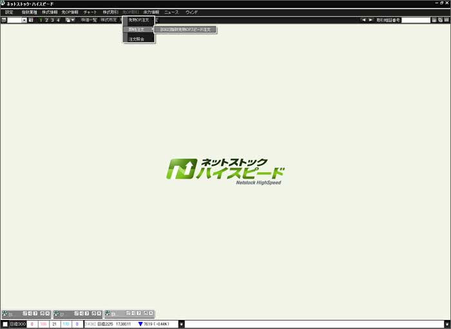Close the leftmost minimized window
The height and width of the screenshot is (329, 451).
point(48,314)
